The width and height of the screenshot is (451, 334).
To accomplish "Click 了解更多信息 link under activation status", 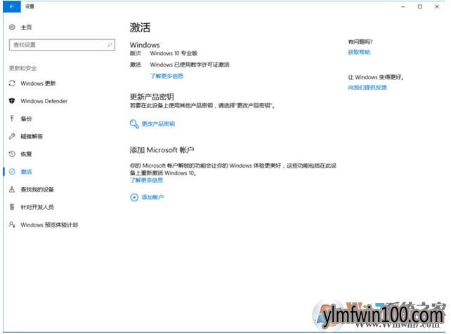I will tap(166, 76).
